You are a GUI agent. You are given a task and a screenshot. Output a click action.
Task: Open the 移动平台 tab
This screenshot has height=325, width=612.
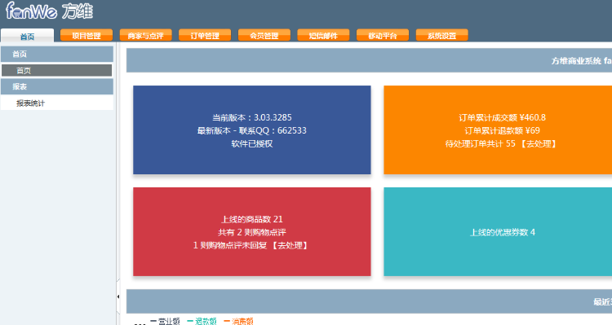click(383, 36)
